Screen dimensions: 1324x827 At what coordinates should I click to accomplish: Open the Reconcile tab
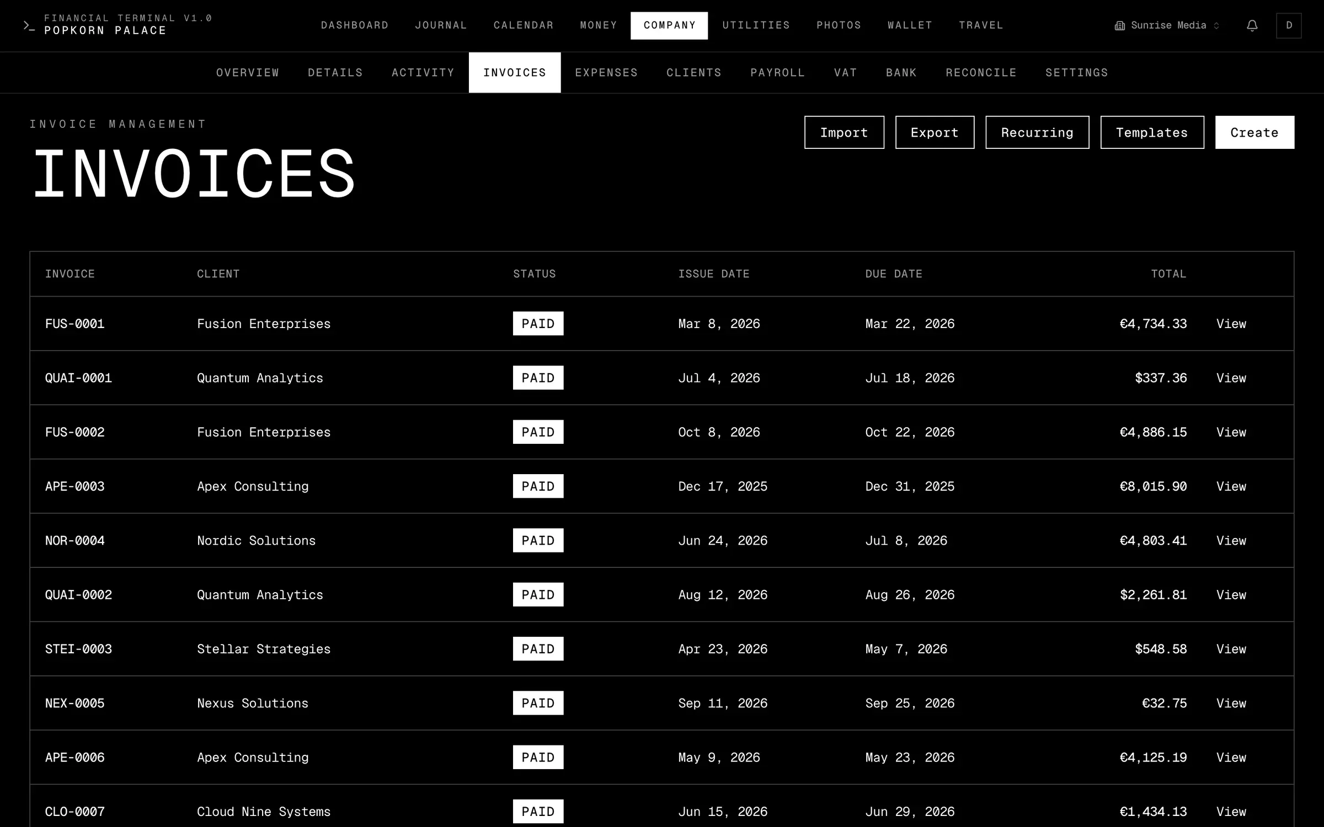(x=981, y=73)
